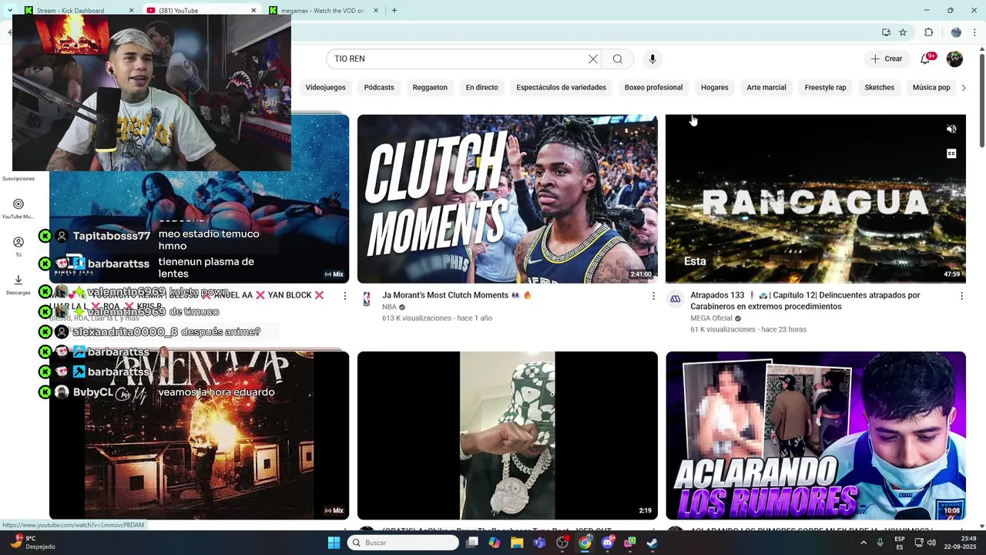The width and height of the screenshot is (986, 555).
Task: Open the Windows Start menu
Action: tap(334, 543)
